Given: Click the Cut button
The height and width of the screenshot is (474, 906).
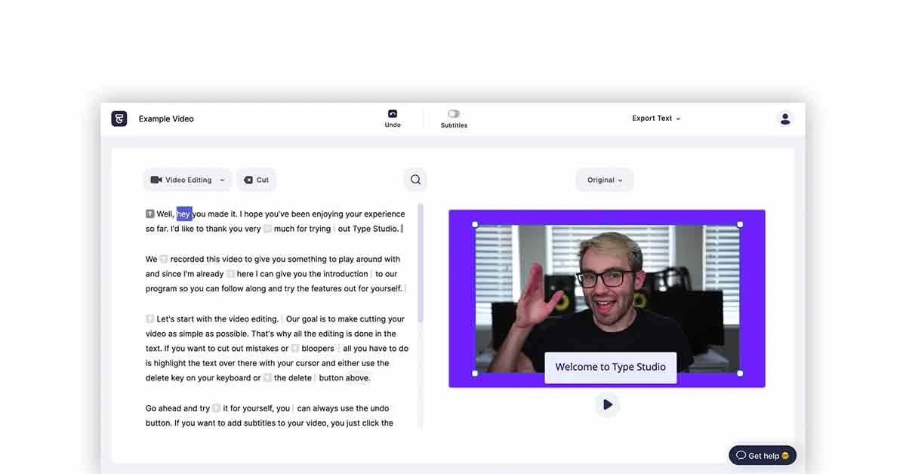Looking at the screenshot, I should pyautogui.click(x=256, y=180).
